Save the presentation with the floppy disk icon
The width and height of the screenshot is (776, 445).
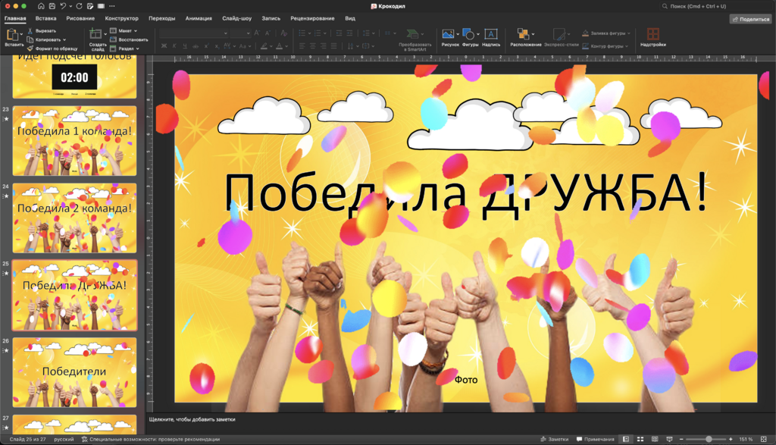52,6
